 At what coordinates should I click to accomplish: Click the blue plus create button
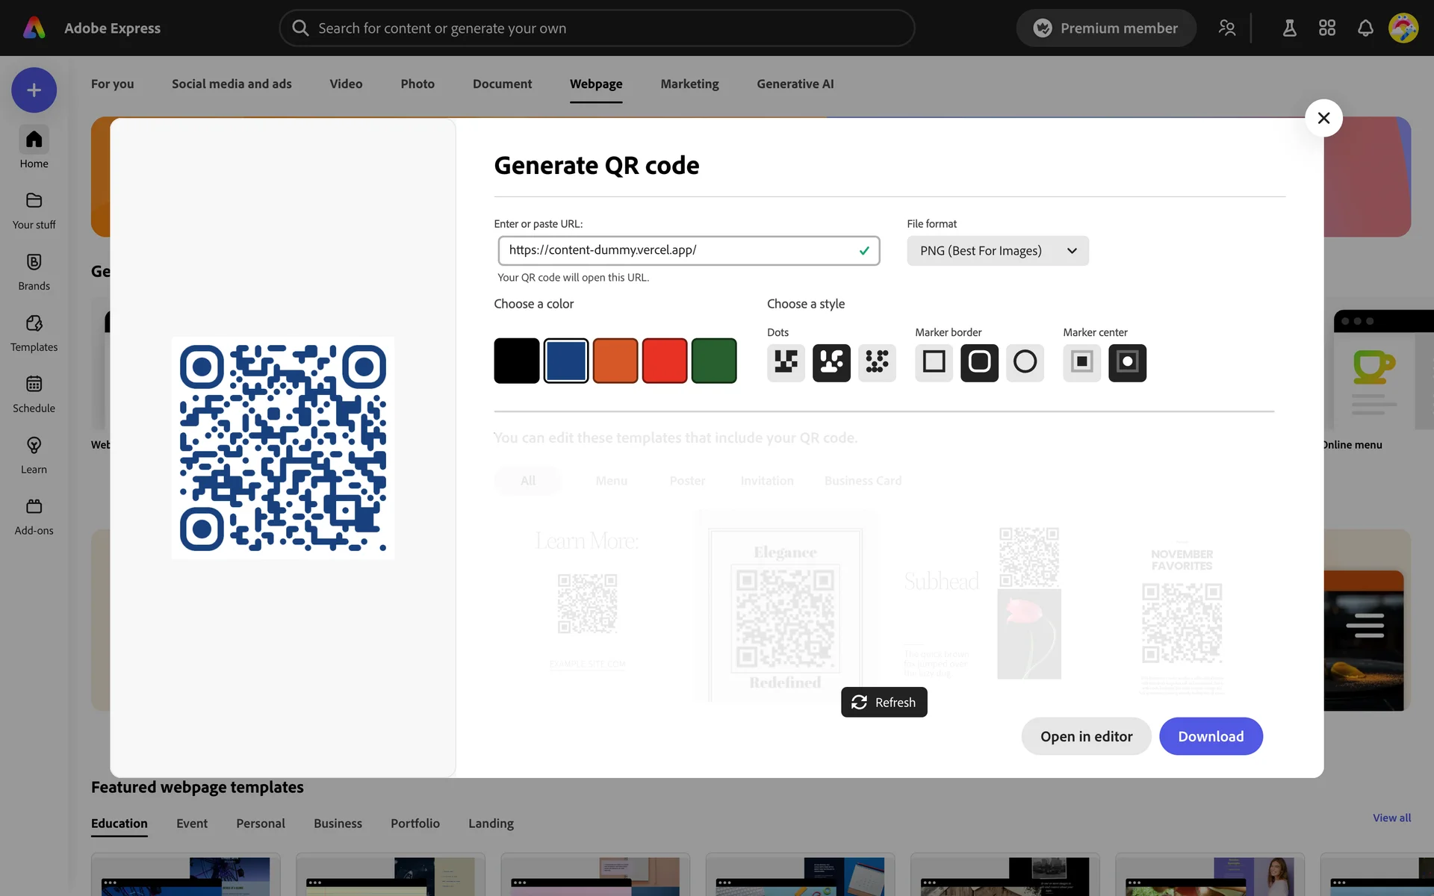[34, 90]
